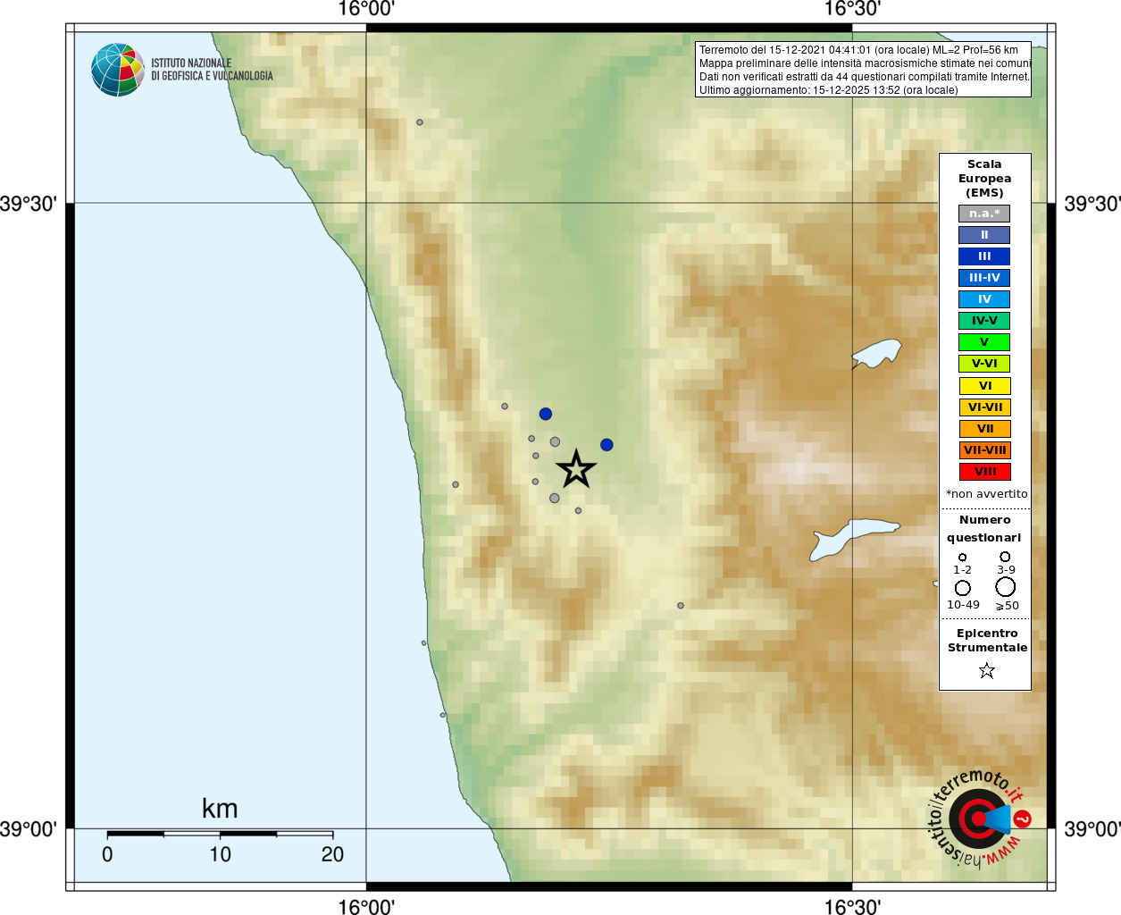Click the III intensity legend swatch

click(984, 256)
